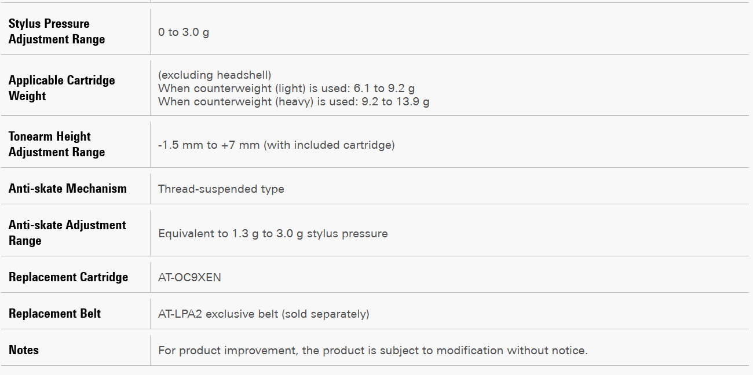The height and width of the screenshot is (375, 753).
Task: Click the (with included cartridge) note
Action: click(329, 145)
